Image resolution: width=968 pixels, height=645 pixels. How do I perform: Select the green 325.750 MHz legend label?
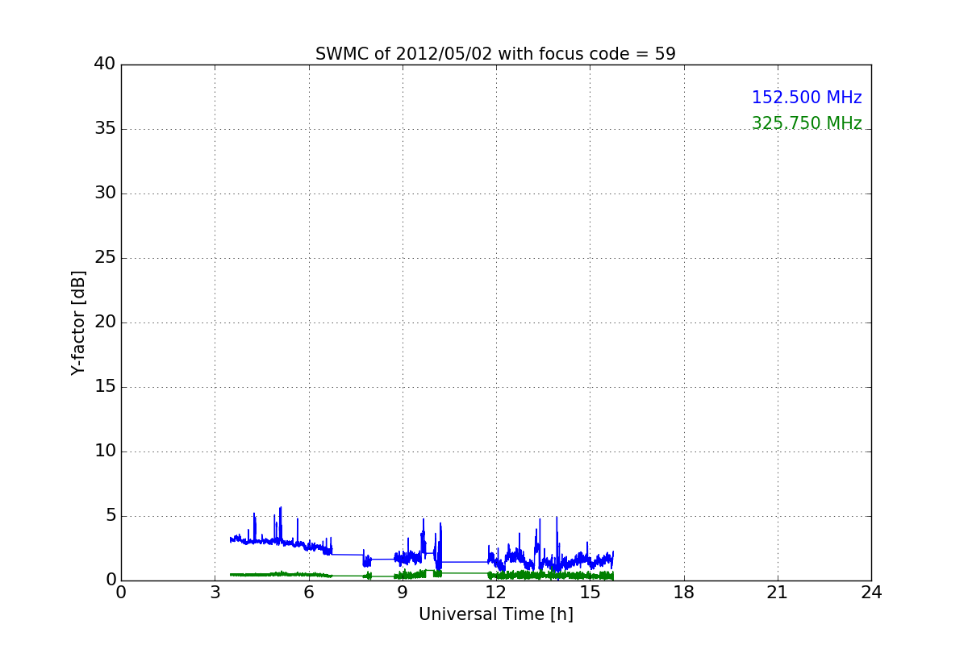(x=807, y=123)
